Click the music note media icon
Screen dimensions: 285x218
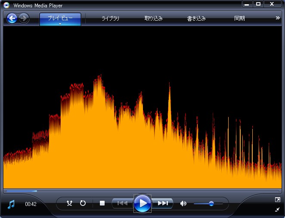[11, 204]
